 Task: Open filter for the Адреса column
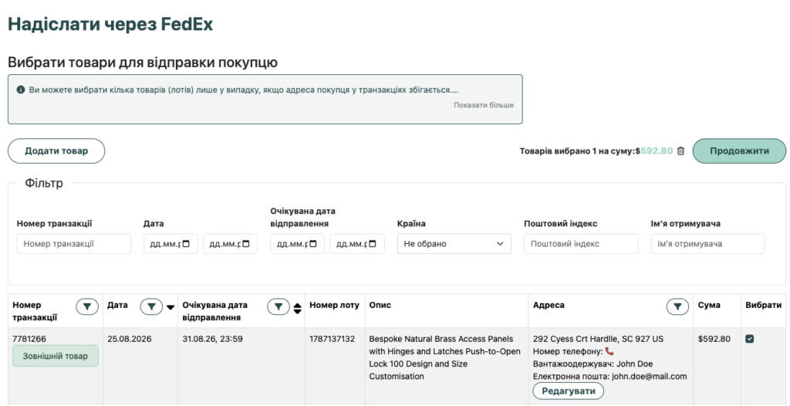click(x=677, y=306)
